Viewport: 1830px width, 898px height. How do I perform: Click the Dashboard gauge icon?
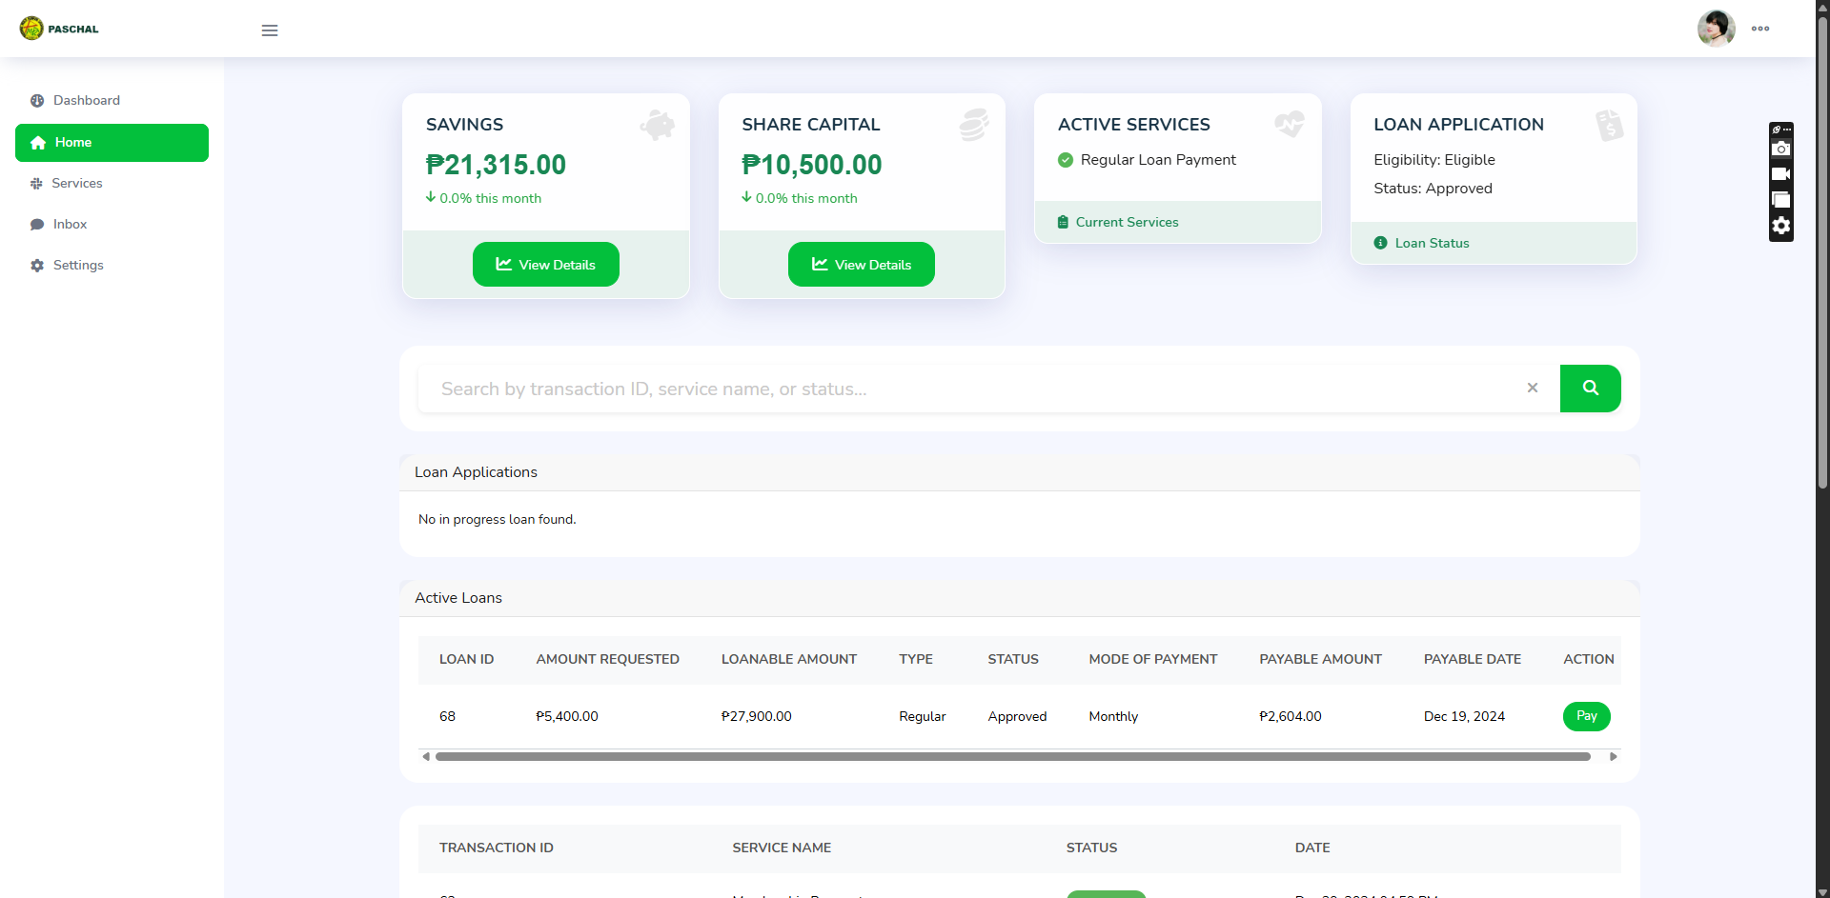pyautogui.click(x=37, y=101)
